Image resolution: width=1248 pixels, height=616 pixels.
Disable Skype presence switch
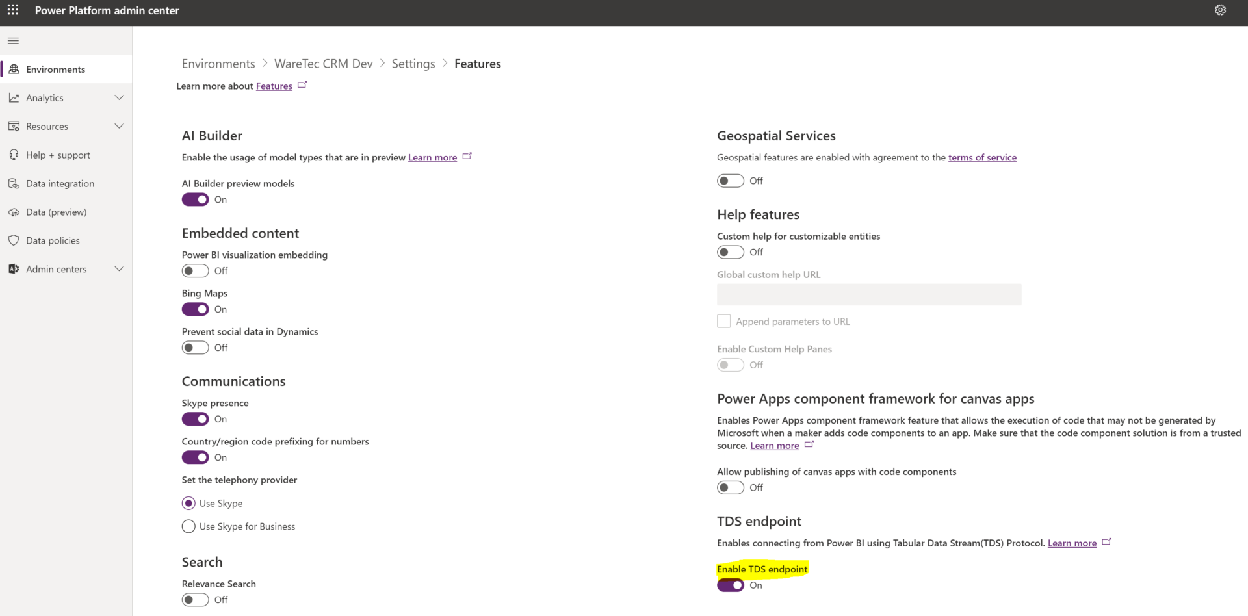click(x=195, y=419)
